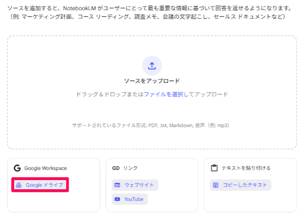This screenshot has height=220, width=305.
Task: Open the Google ドライブ source option
Action: (40, 185)
